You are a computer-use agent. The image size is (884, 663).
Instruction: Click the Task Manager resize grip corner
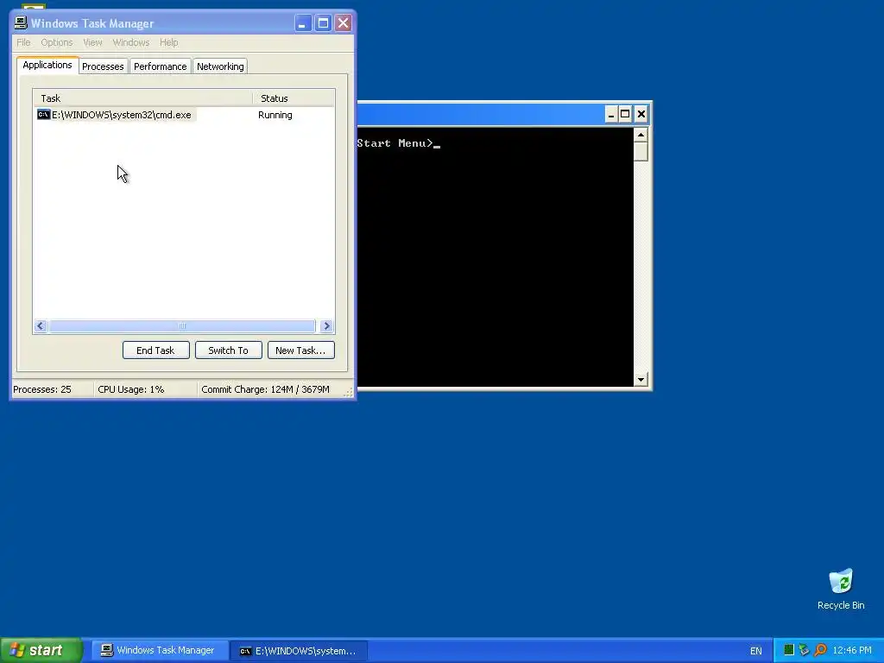(349, 392)
